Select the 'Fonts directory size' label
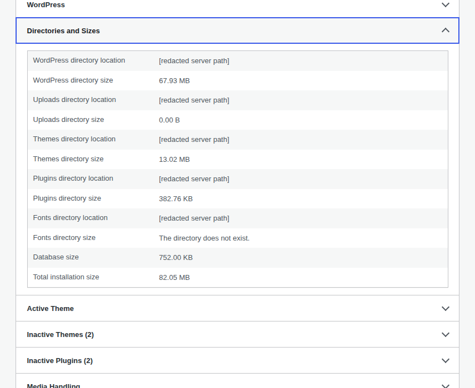The height and width of the screenshot is (388, 475). 64,238
